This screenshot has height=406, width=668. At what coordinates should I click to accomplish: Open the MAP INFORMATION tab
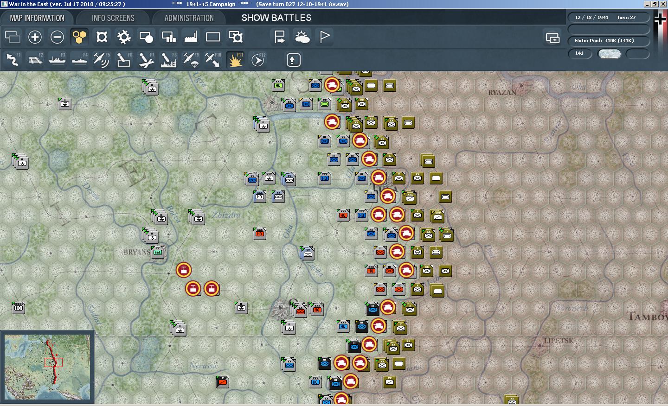37,18
